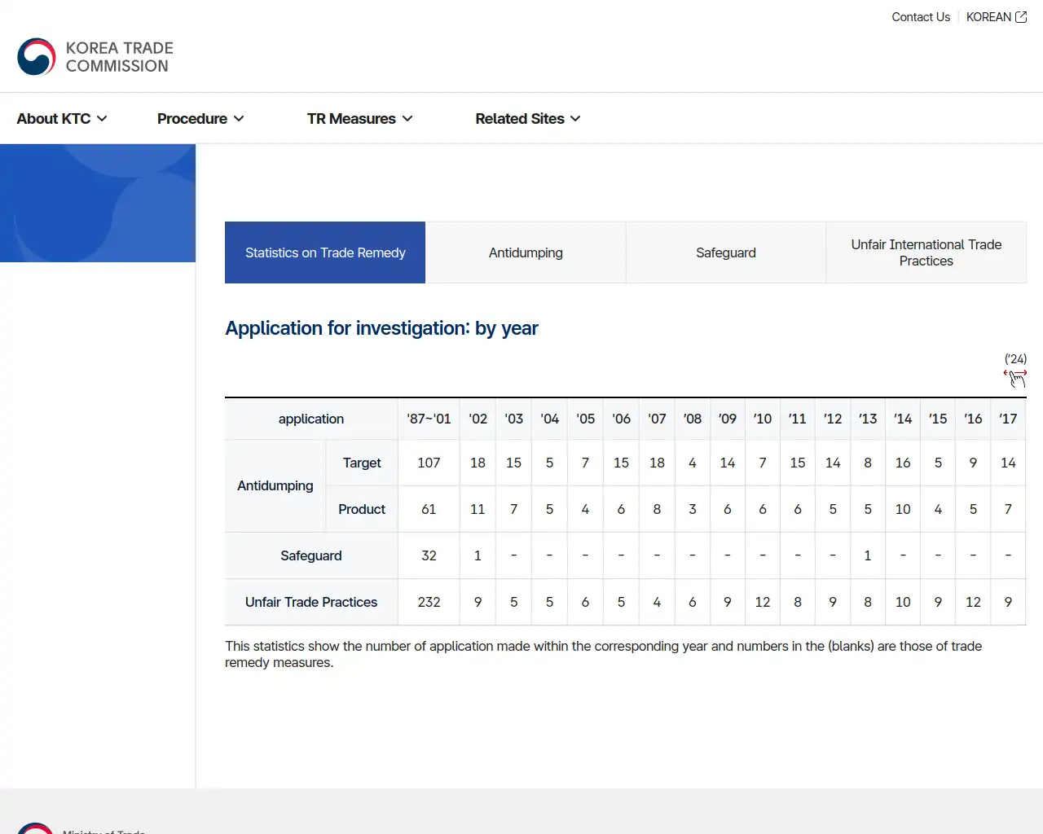Click the Korea Trade Commission logo
This screenshot has width=1043, height=834.
point(95,57)
